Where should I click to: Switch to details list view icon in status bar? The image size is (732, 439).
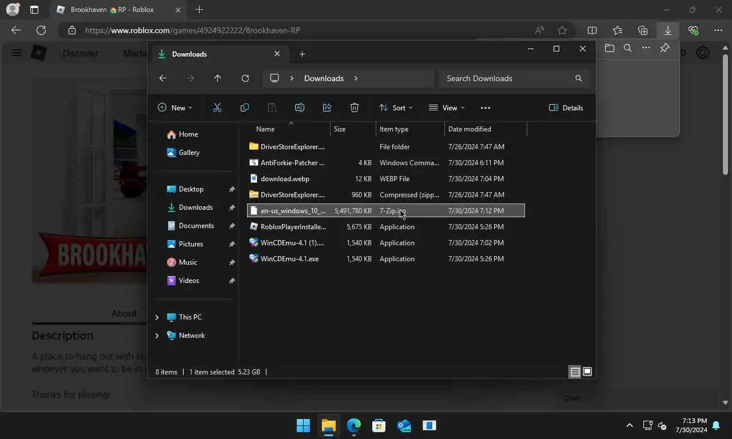coord(575,372)
